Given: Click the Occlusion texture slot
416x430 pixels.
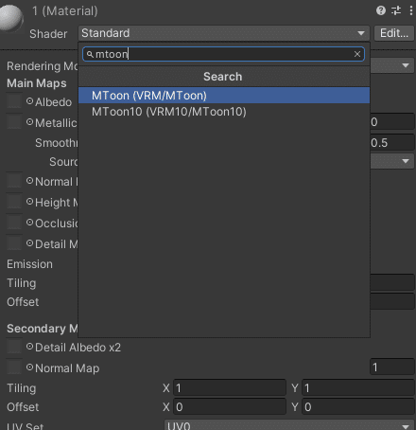Looking at the screenshot, I should (14, 223).
